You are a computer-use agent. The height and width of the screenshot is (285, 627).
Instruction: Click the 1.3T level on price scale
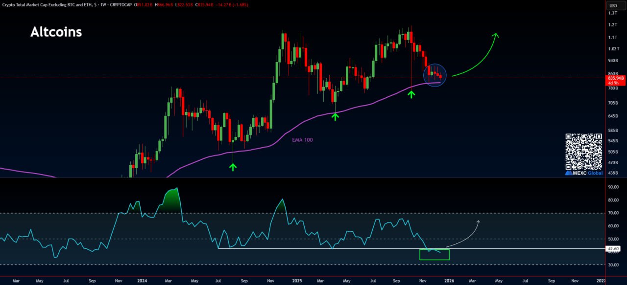(x=612, y=13)
